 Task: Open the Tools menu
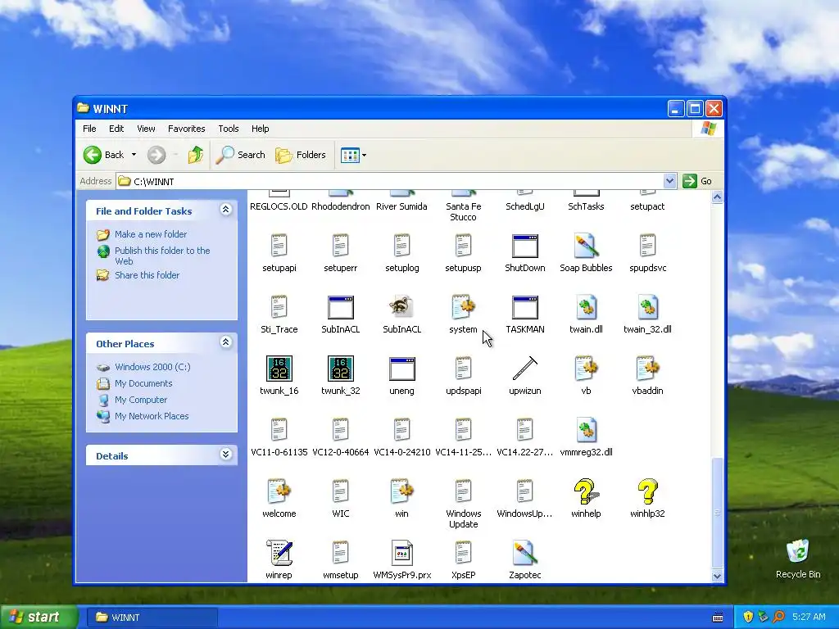click(228, 129)
